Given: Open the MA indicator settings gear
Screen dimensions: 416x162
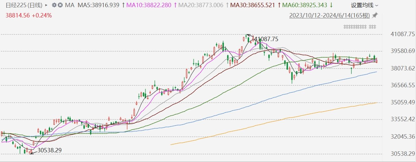Looking at the screenshot, I should coord(54,5).
